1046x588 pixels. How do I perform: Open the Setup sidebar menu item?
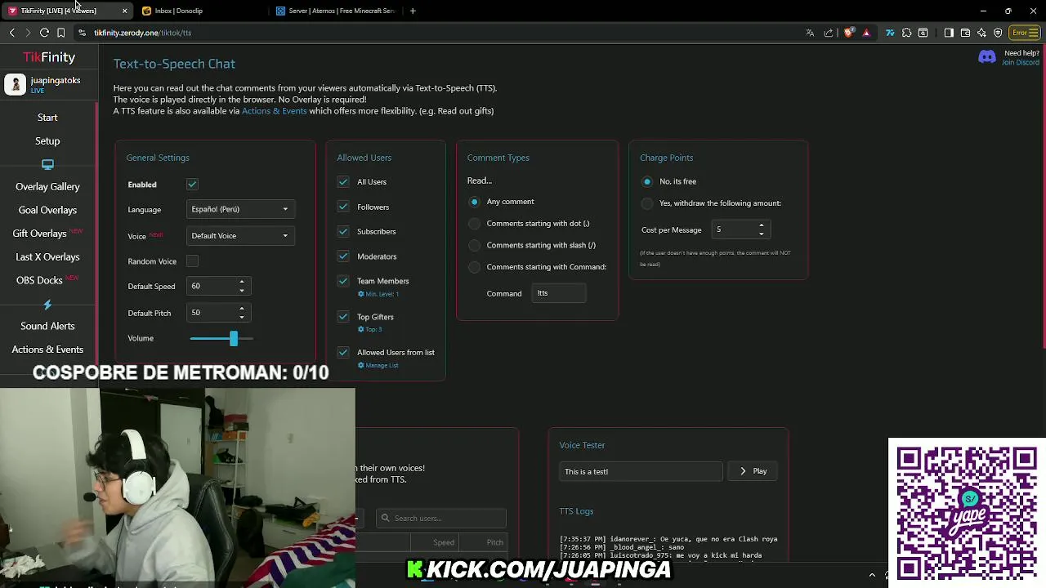[x=47, y=141]
